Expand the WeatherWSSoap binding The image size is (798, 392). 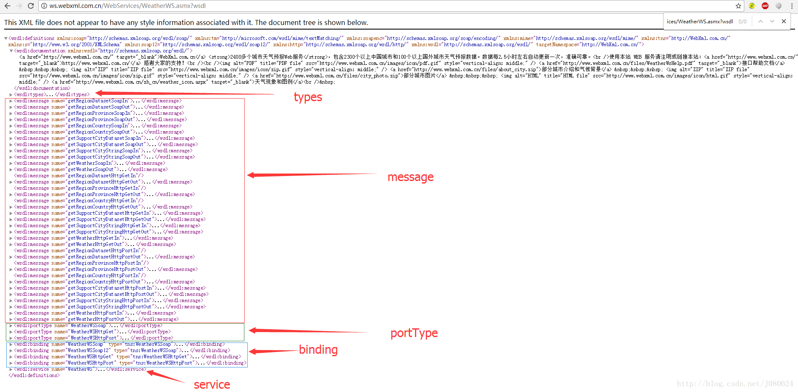(11, 344)
